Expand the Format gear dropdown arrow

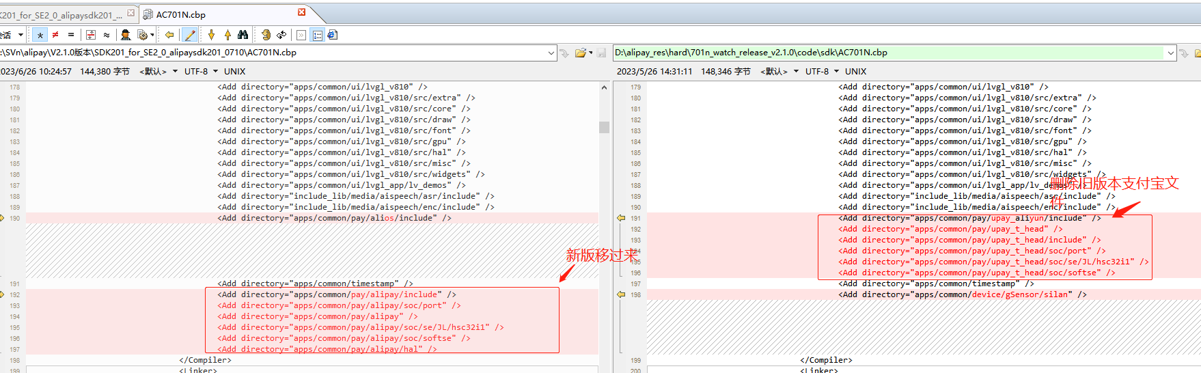(x=152, y=35)
